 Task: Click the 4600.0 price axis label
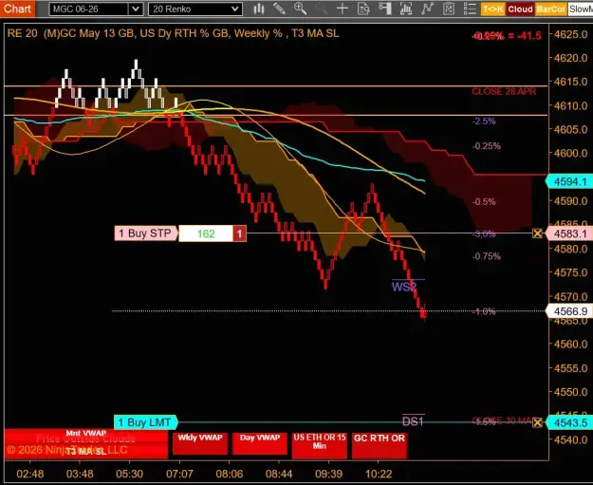tap(570, 153)
